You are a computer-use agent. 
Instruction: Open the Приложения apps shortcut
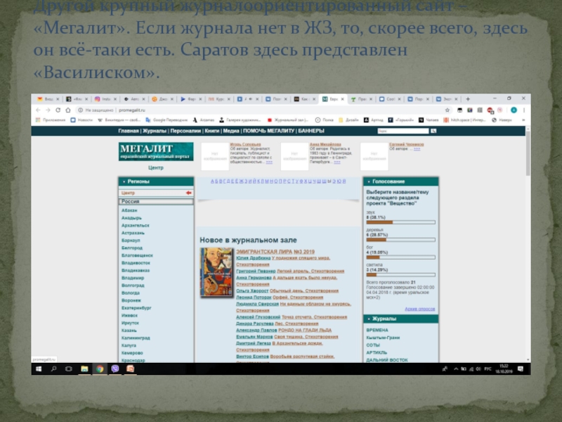(51, 120)
